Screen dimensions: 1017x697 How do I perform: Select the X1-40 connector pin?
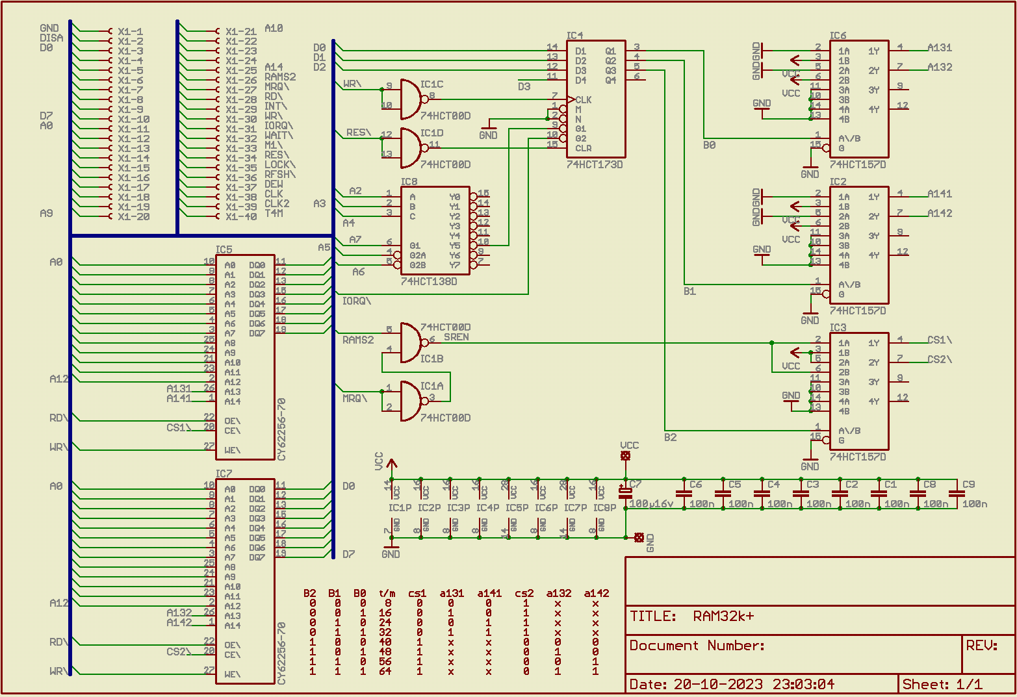point(240,217)
